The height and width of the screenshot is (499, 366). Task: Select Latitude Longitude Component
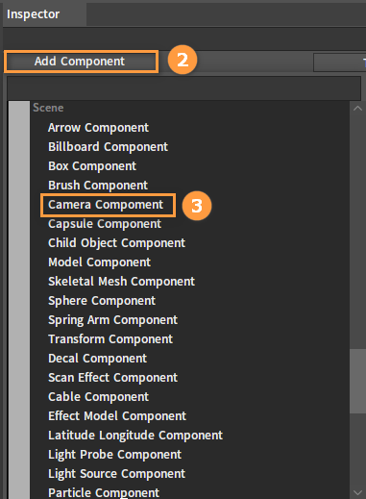point(135,436)
